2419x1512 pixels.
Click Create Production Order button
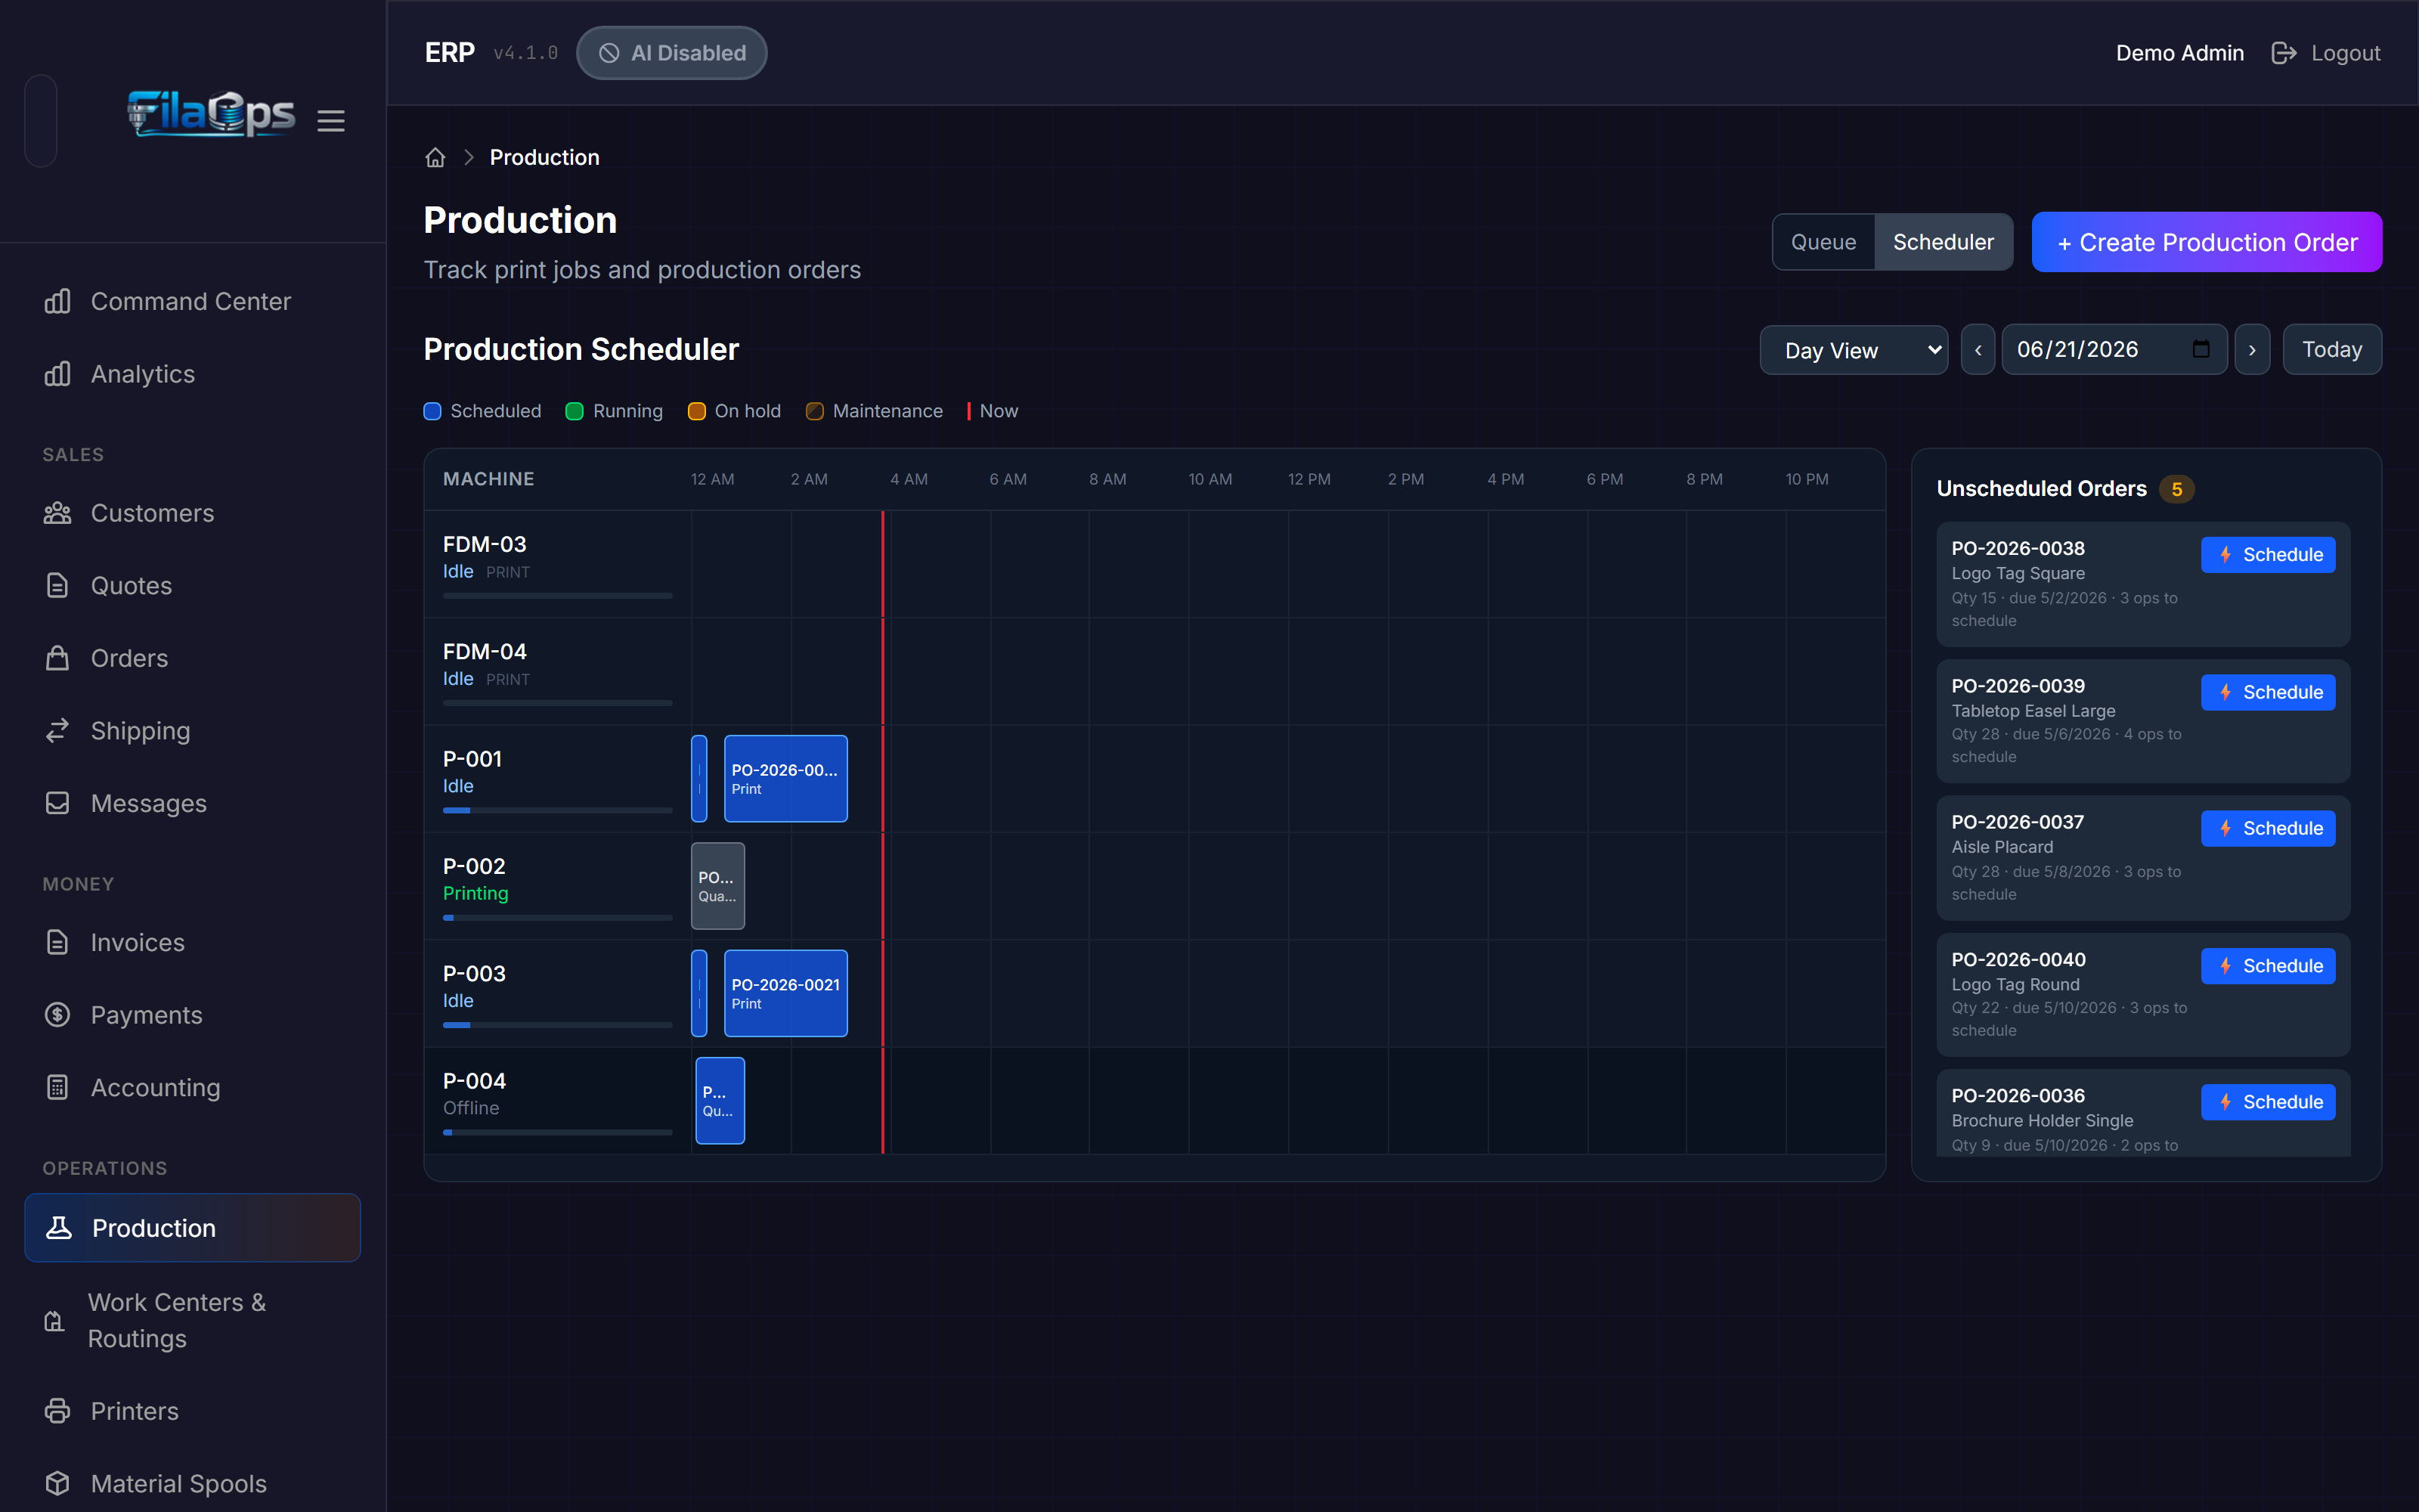pos(2206,242)
